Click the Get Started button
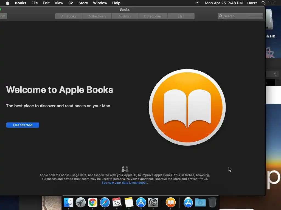This screenshot has width=281, height=210. click(23, 125)
